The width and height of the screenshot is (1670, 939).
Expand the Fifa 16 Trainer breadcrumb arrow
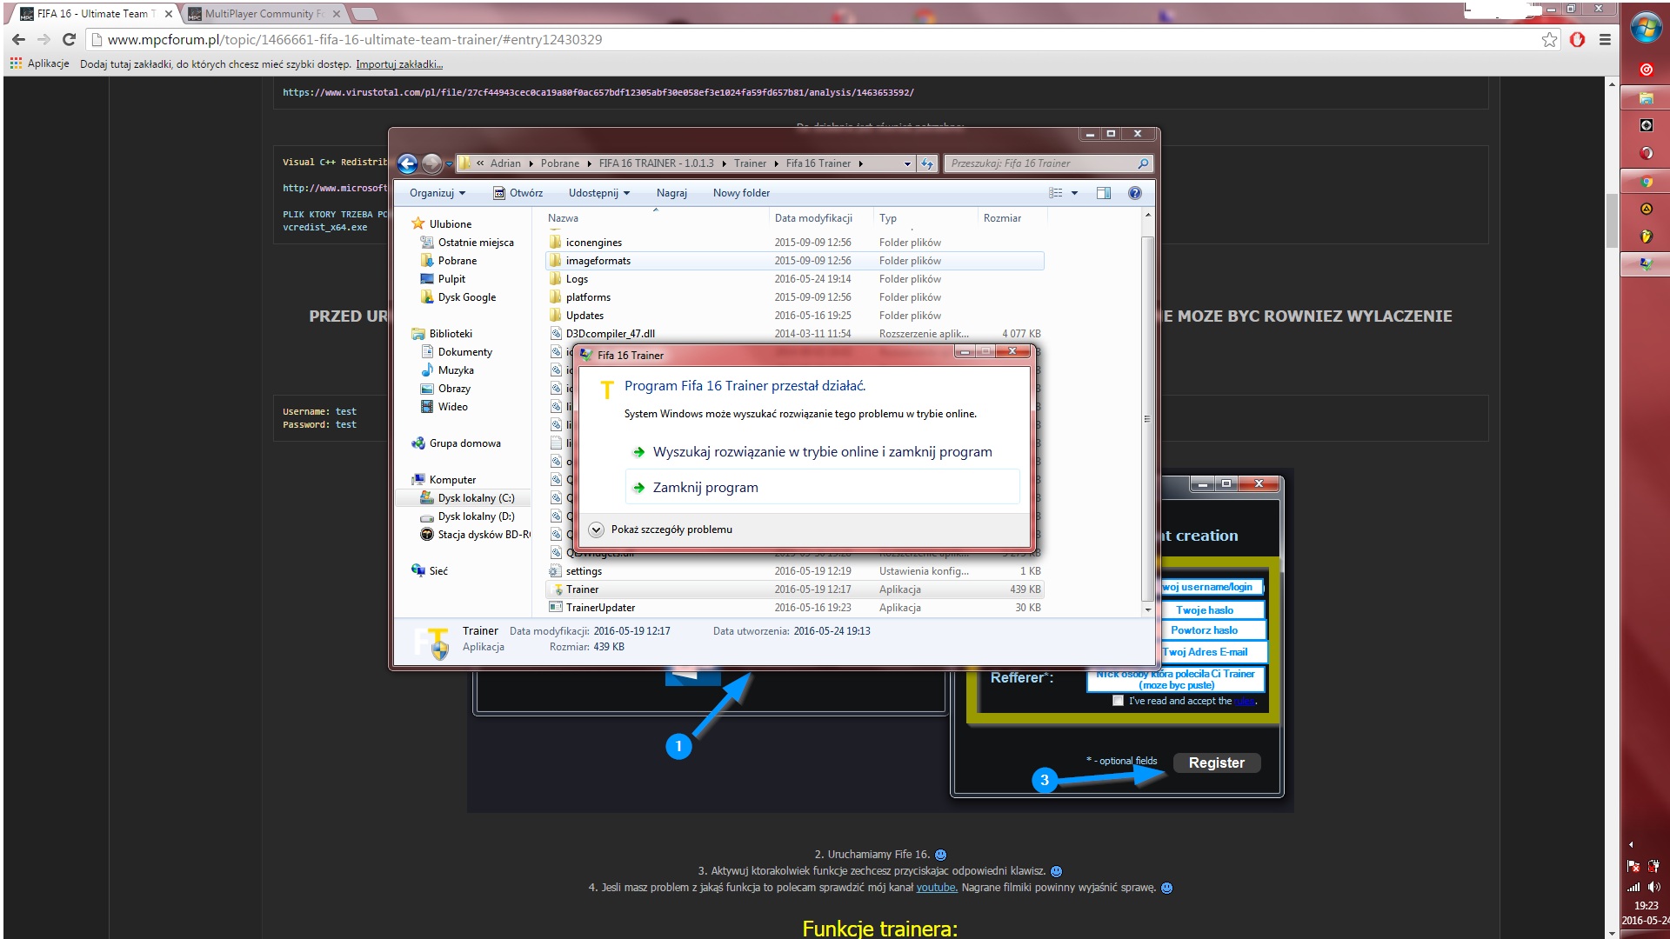tap(860, 163)
